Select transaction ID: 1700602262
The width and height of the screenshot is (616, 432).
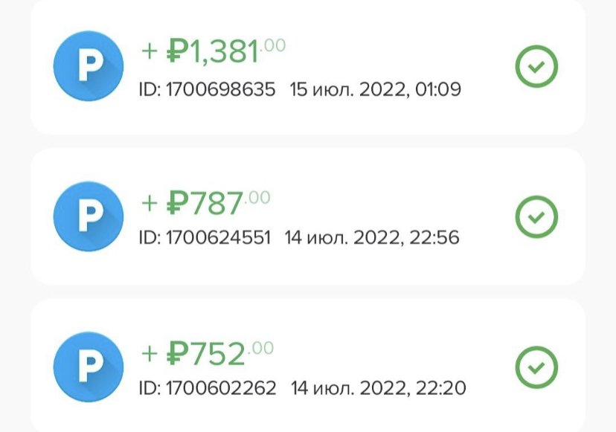[x=208, y=388]
